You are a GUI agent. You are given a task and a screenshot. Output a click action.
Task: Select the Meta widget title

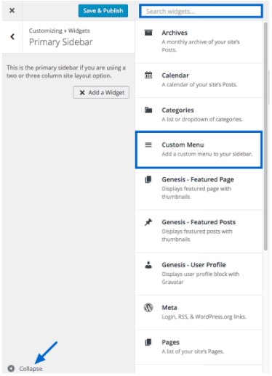point(169,308)
